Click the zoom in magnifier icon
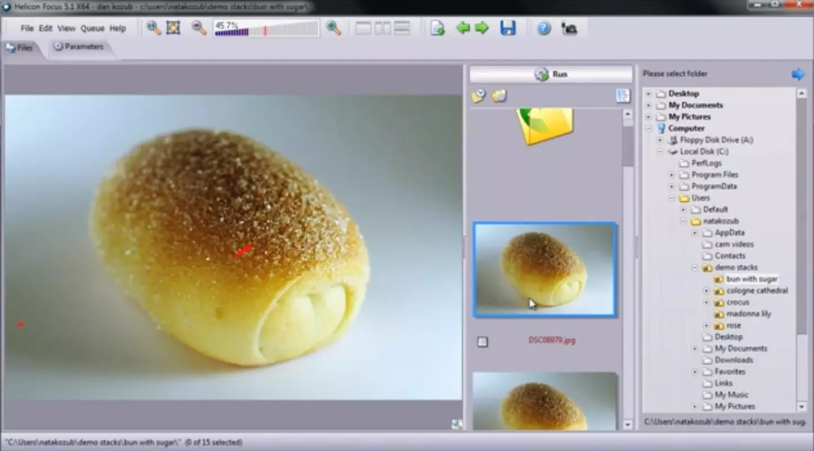 (333, 28)
